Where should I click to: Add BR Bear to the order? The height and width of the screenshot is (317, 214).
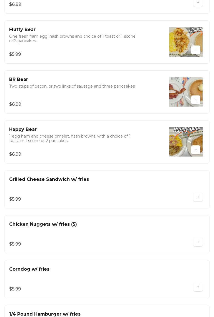(196, 100)
